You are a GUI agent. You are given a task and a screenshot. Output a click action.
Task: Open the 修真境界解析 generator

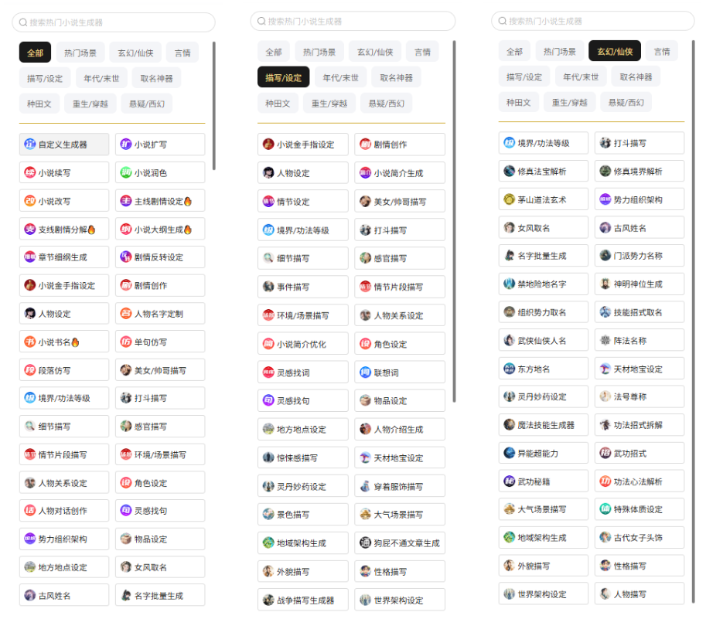pyautogui.click(x=639, y=171)
